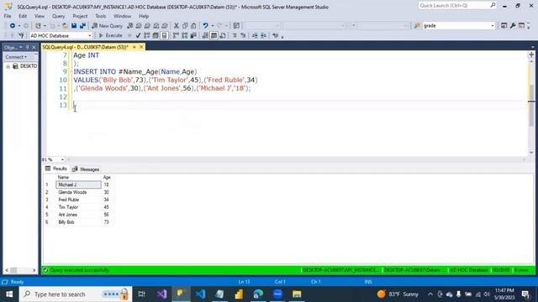The height and width of the screenshot is (302, 538).
Task: Open the Navigate Backward dropdown arrow
Action: click(x=18, y=26)
